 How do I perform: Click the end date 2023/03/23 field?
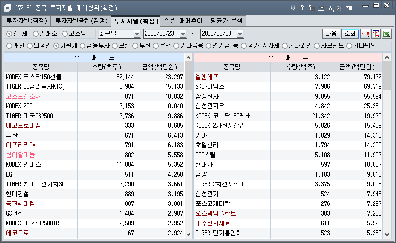point(219,34)
